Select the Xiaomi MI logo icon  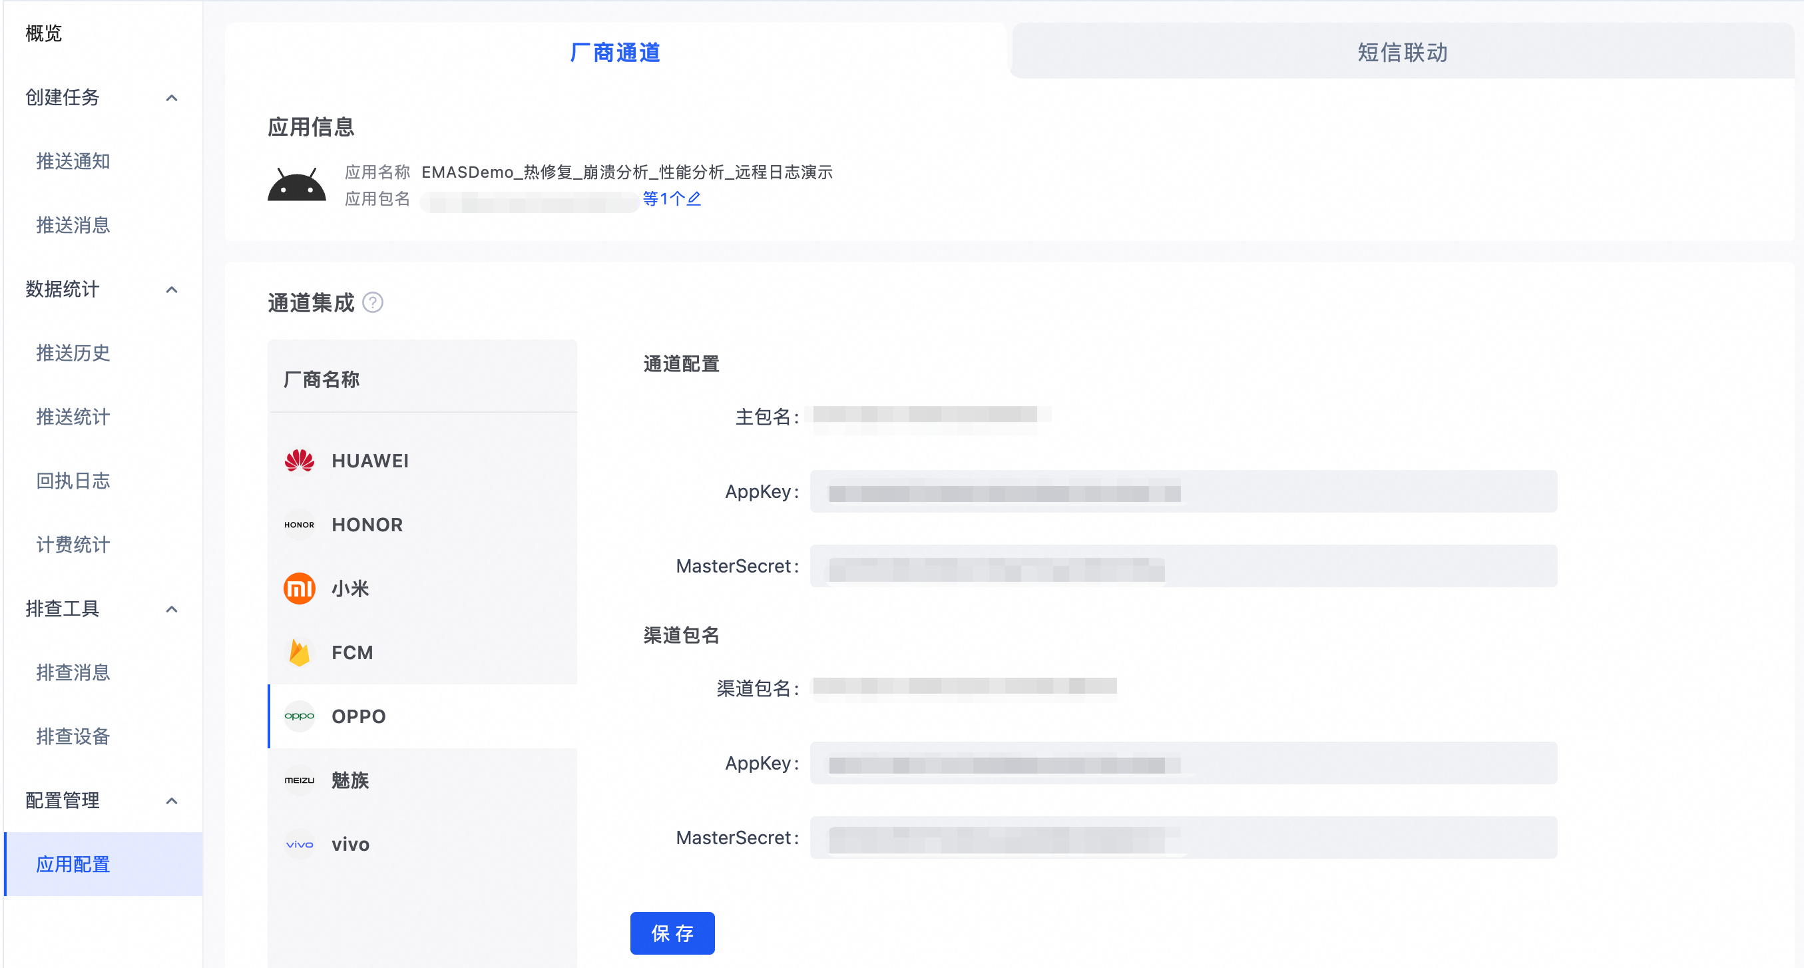(299, 589)
